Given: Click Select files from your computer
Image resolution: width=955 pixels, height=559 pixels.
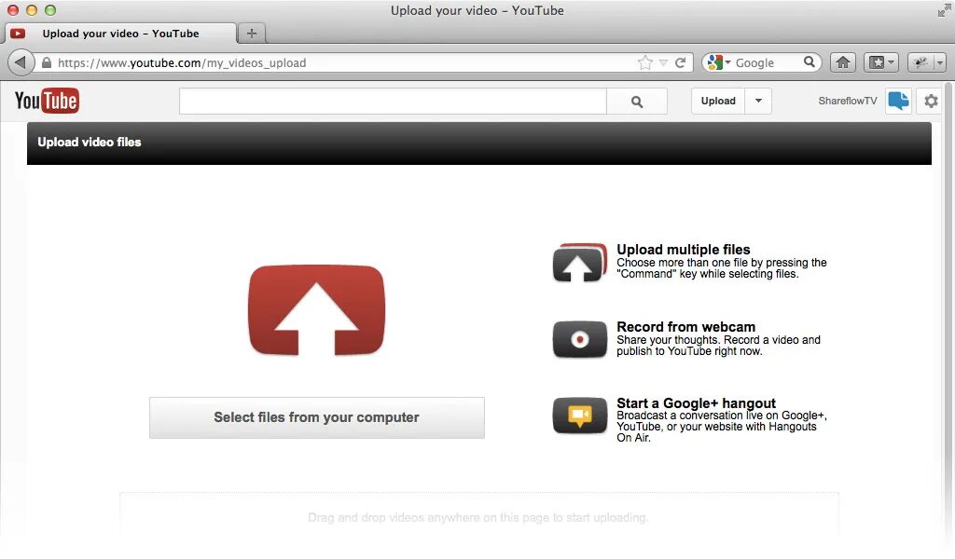Looking at the screenshot, I should click(317, 417).
